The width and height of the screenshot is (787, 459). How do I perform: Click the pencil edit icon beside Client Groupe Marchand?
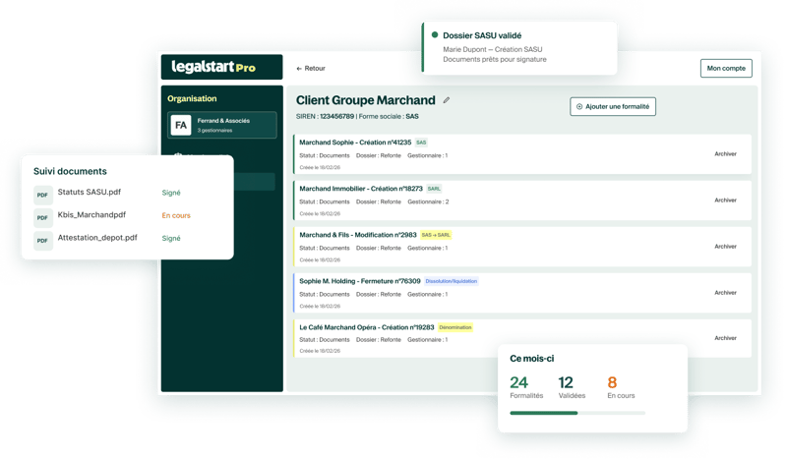click(447, 100)
